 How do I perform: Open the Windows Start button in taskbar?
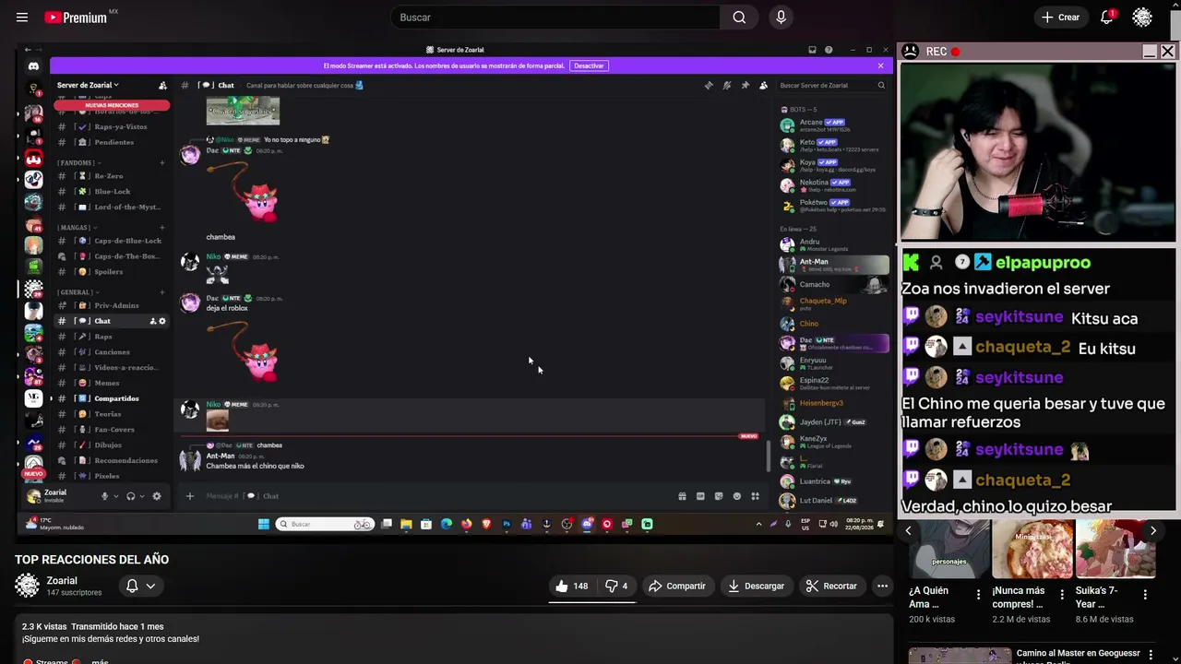[263, 524]
